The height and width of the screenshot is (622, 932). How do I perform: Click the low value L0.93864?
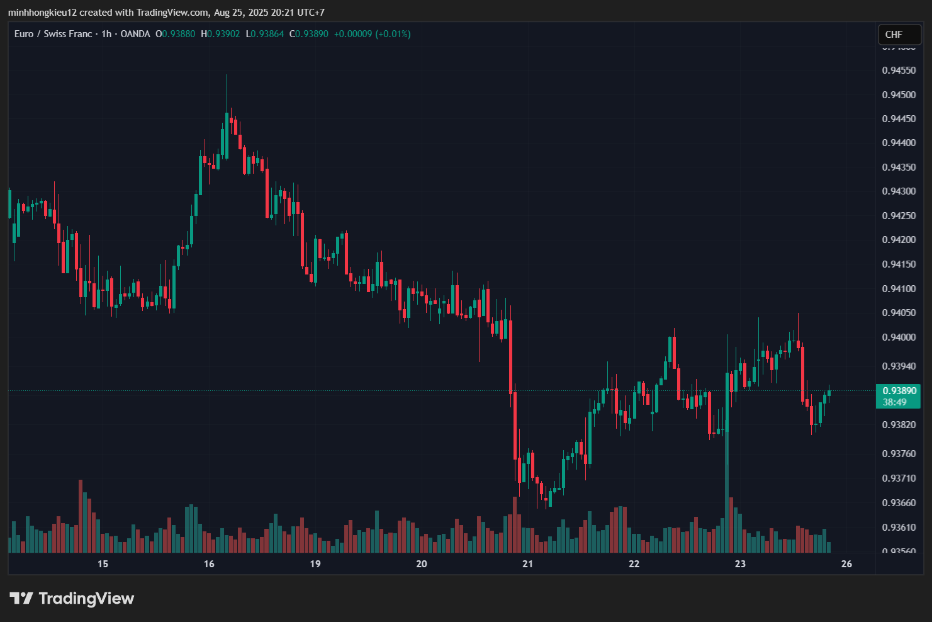coord(265,34)
